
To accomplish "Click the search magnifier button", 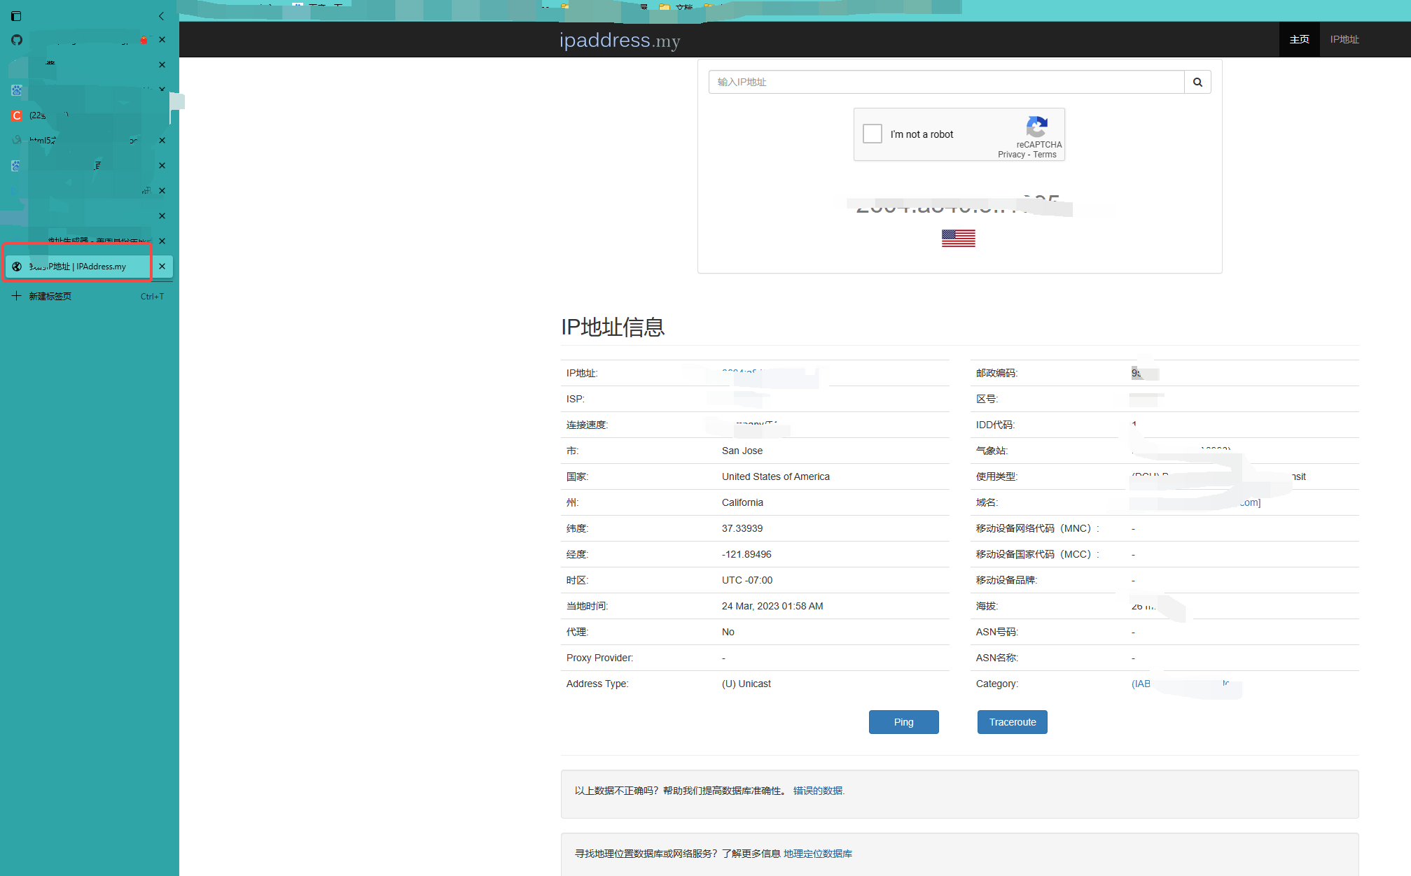I will (x=1197, y=82).
